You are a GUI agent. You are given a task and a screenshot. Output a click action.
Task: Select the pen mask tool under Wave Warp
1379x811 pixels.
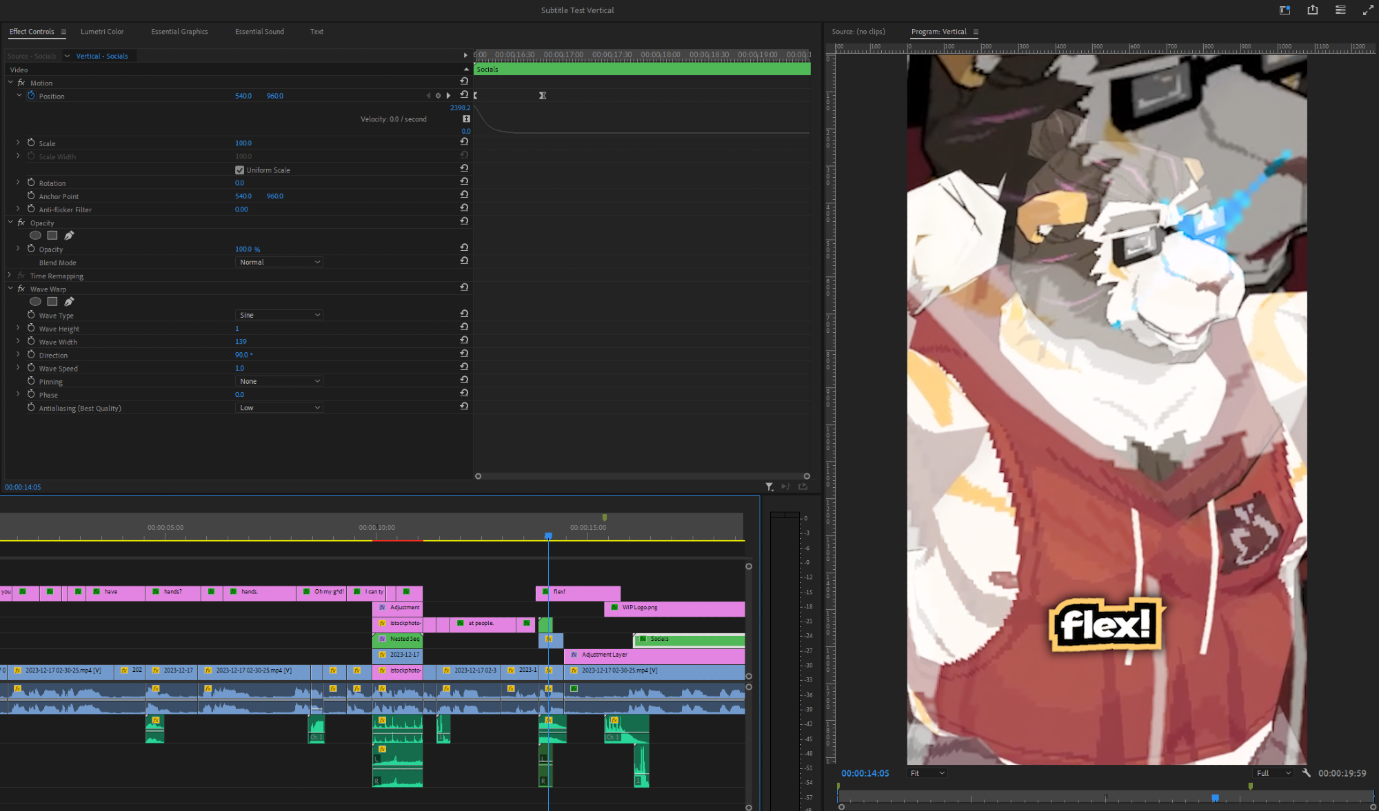[69, 302]
